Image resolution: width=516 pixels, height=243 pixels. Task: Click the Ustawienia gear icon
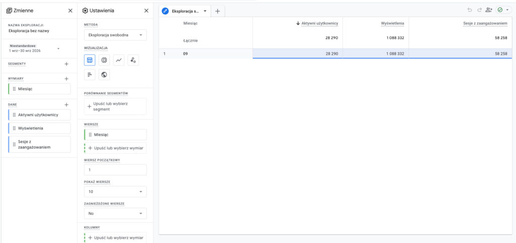click(x=85, y=11)
